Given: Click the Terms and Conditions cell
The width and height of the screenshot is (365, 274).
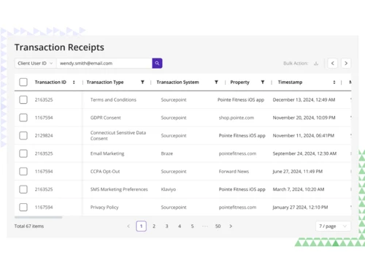Looking at the screenshot, I should tap(113, 100).
